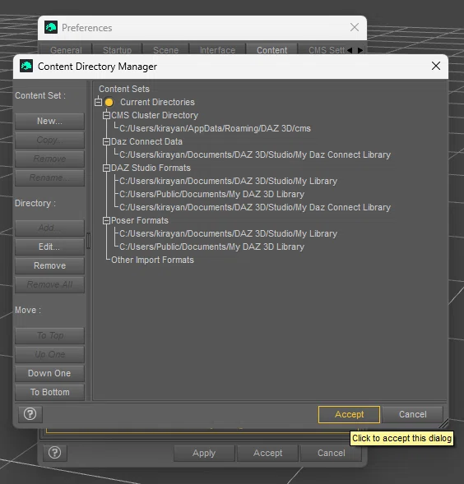The image size is (464, 484).
Task: Select Daz Connect Data item
Action: pyautogui.click(x=146, y=141)
